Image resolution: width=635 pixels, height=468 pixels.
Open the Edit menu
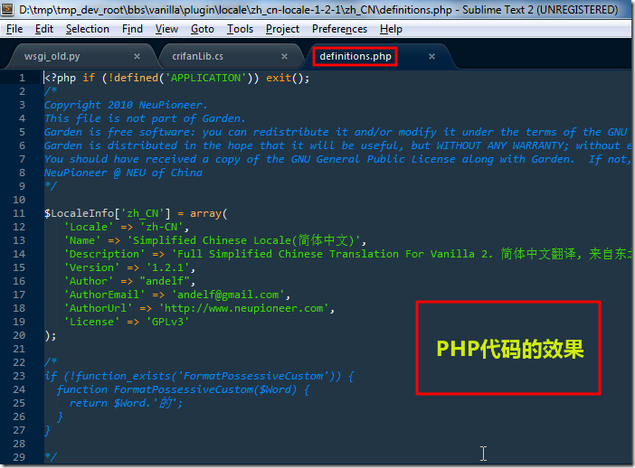pos(44,29)
